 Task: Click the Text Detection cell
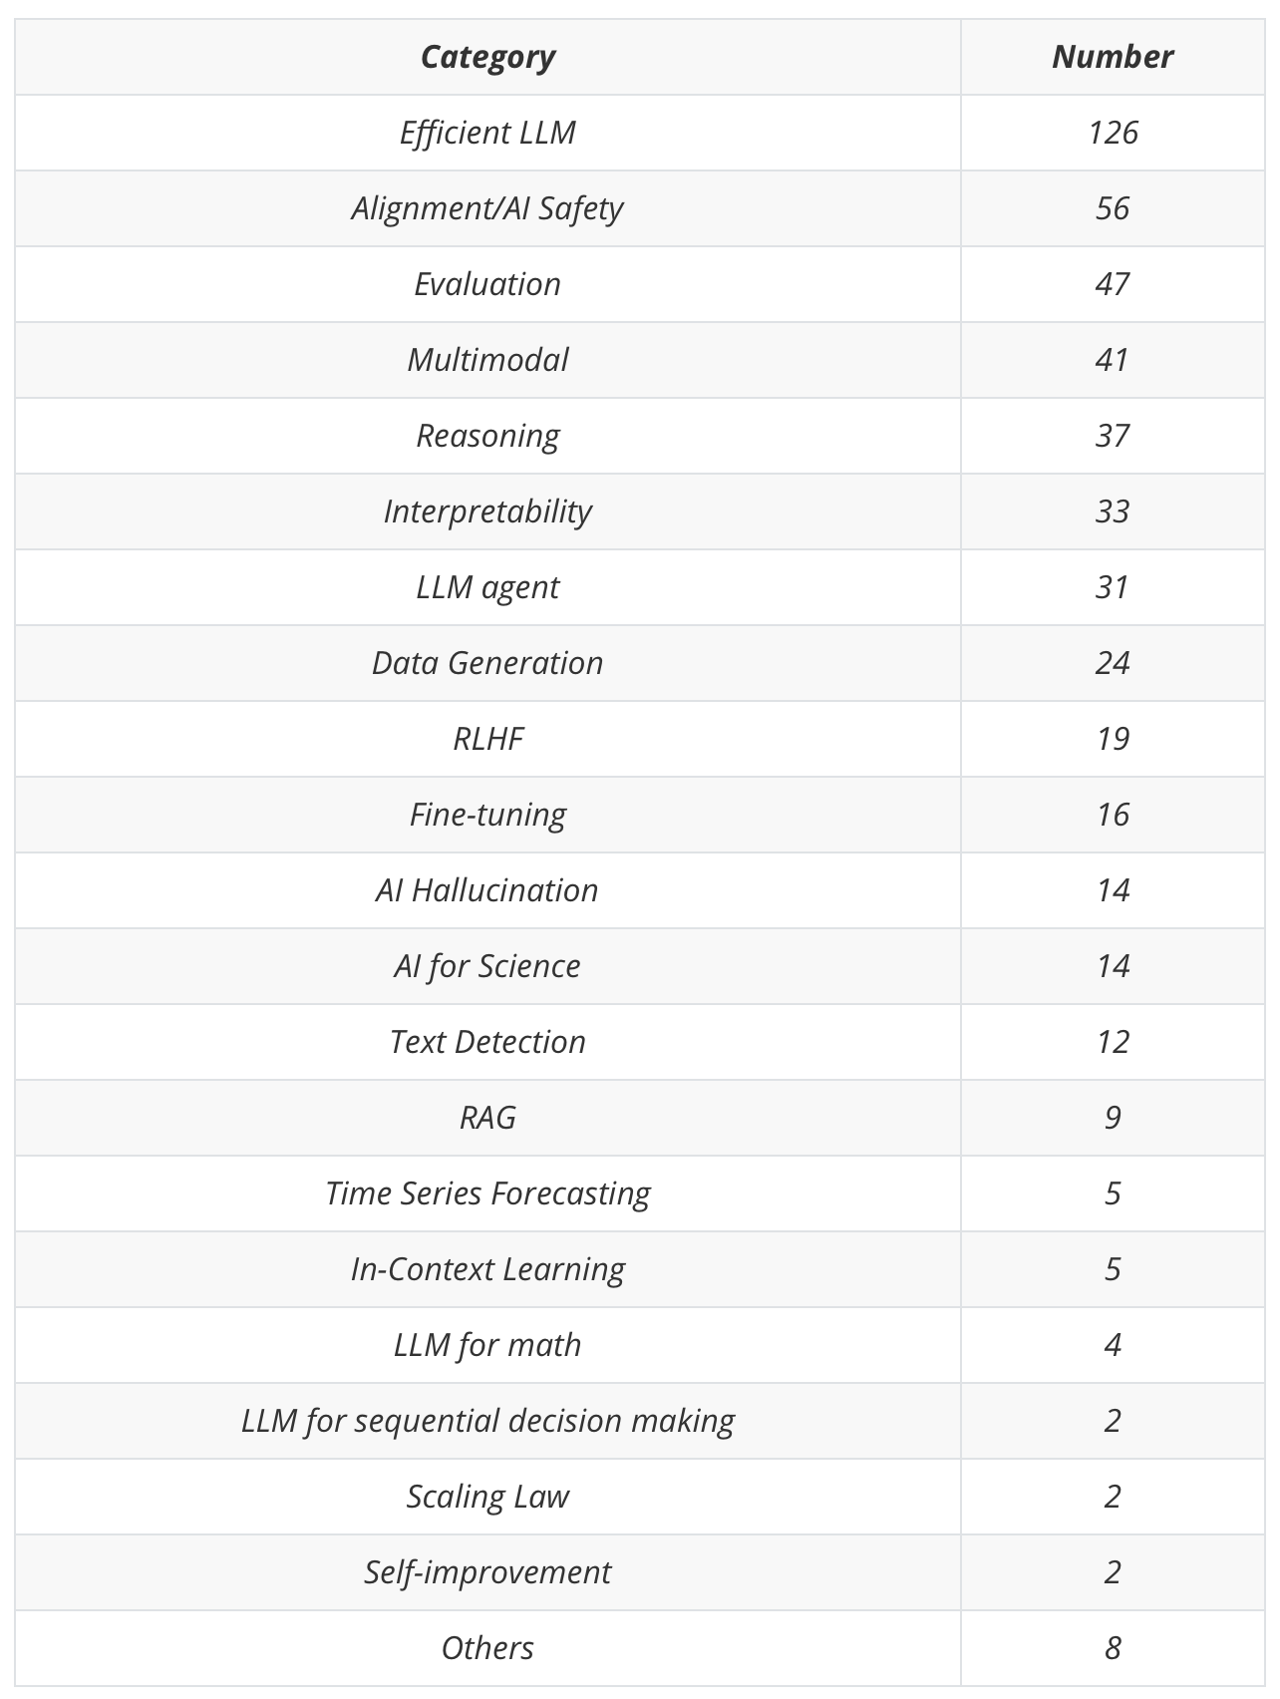tap(487, 1042)
